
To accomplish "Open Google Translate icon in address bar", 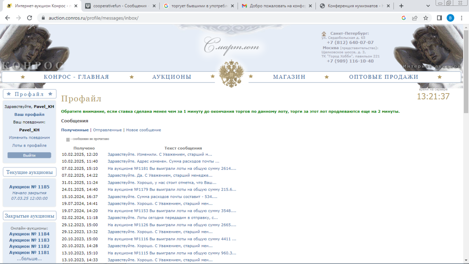I will tap(404, 18).
